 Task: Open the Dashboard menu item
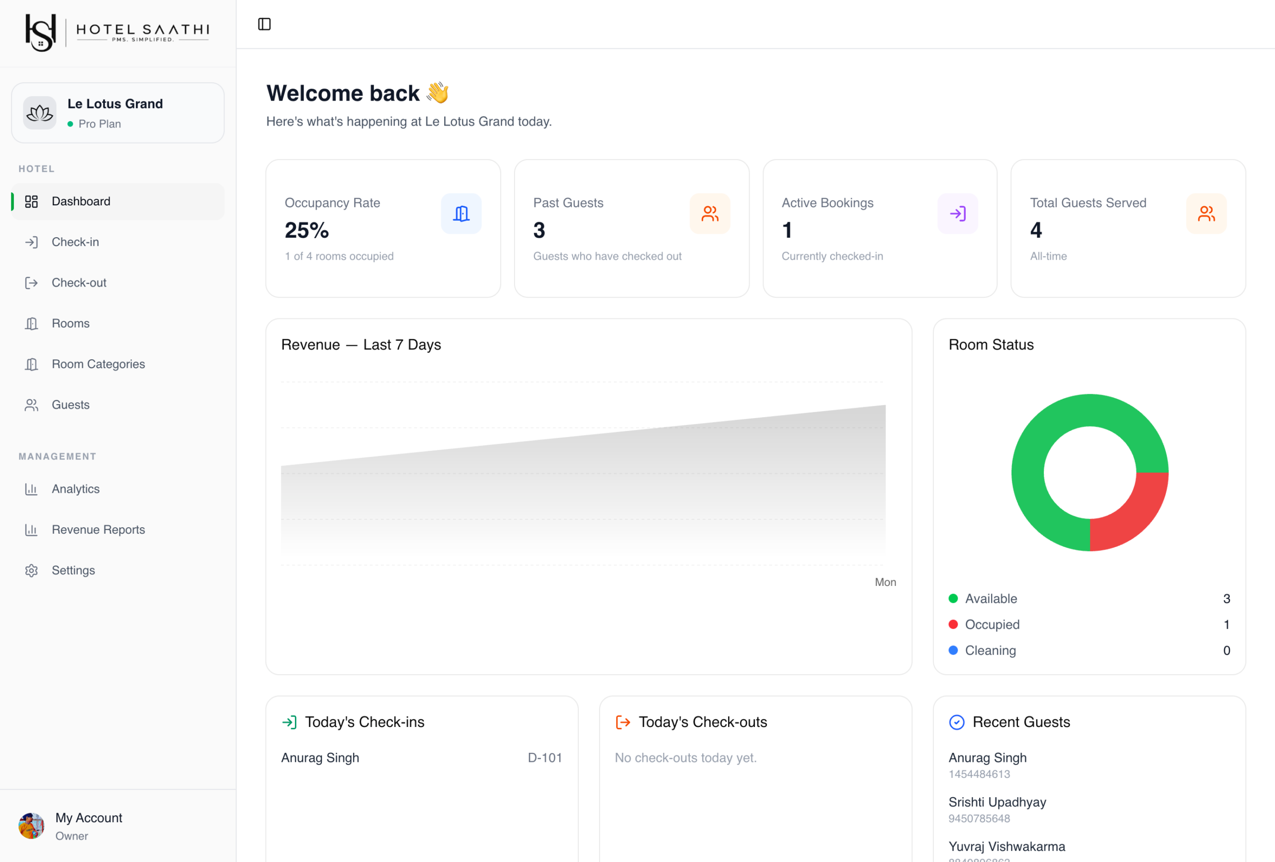[x=118, y=201]
